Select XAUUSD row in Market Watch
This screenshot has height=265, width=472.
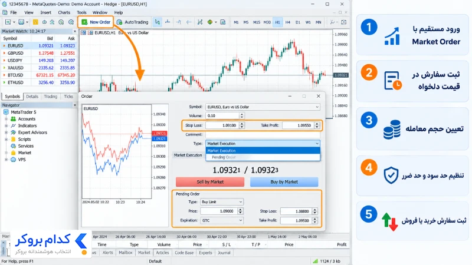39,68
